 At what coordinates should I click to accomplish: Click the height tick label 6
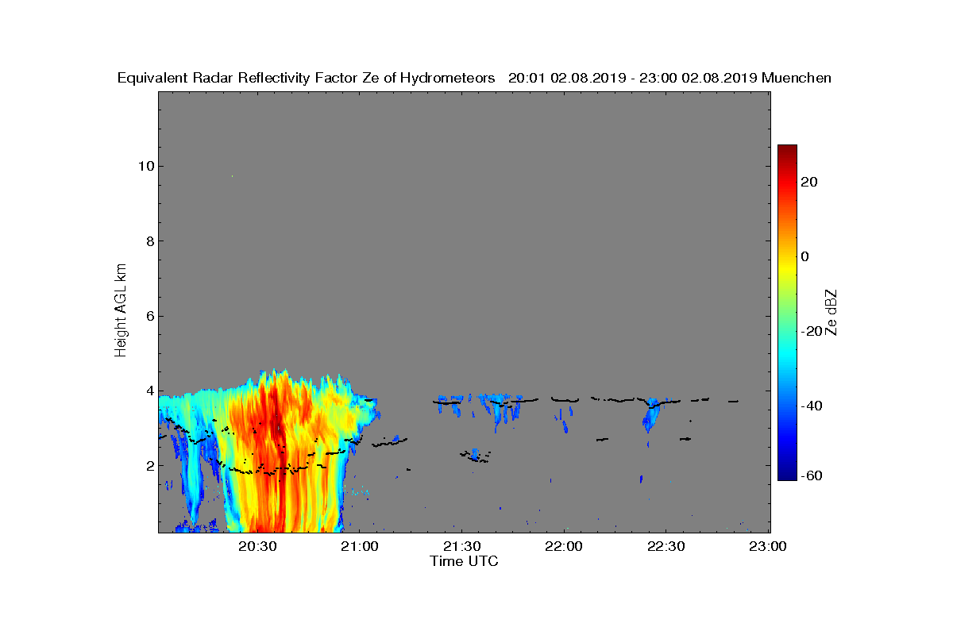click(149, 316)
